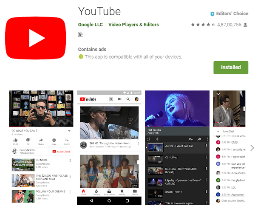Click the Share arrow icon under video
This screenshot has height=211, width=255.
[41, 140]
